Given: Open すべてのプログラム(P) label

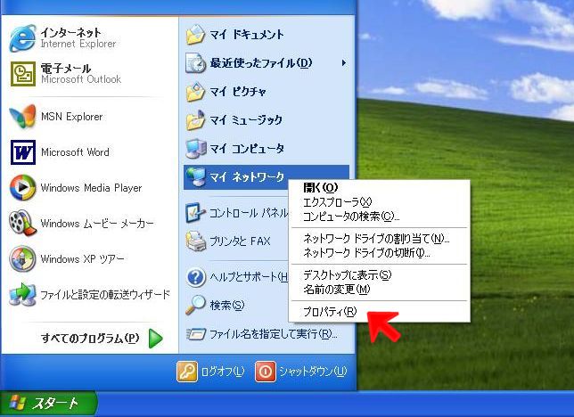Looking at the screenshot, I should click(90, 338).
